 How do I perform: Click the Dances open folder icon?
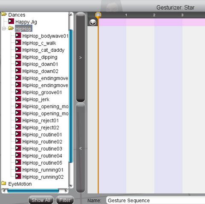click(4, 14)
